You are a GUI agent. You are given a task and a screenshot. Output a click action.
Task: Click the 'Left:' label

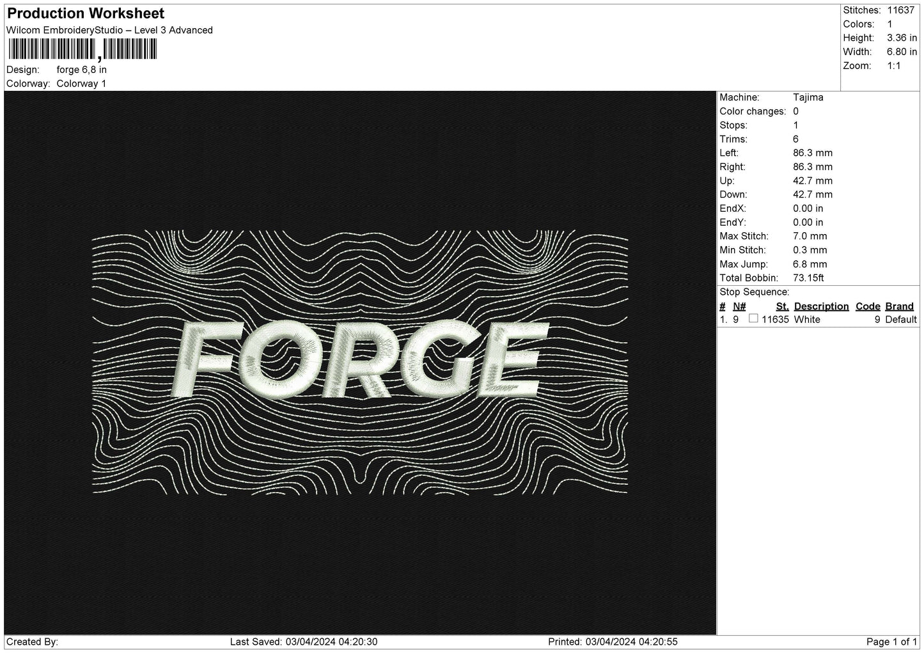[x=729, y=153]
